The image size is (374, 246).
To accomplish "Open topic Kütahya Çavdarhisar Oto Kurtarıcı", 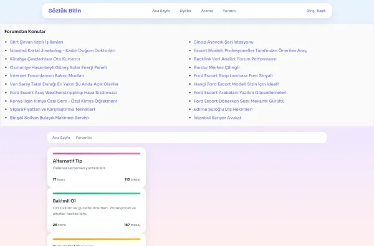I will point(45,59).
